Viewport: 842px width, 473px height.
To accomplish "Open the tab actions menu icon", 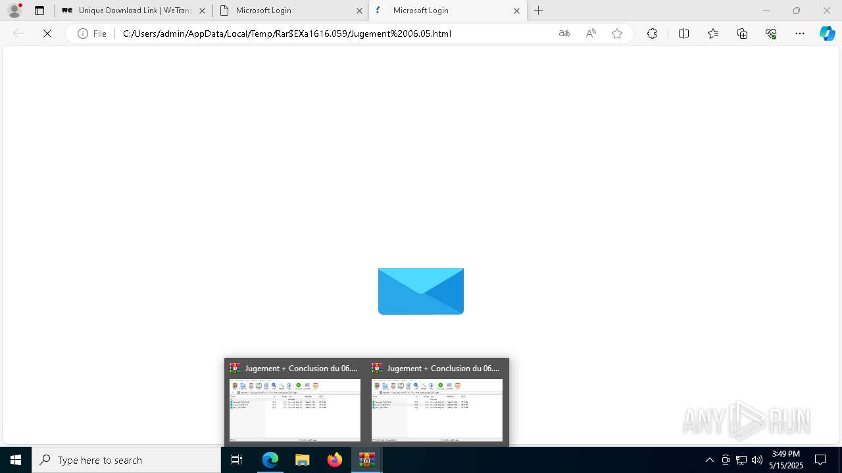I will point(39,11).
